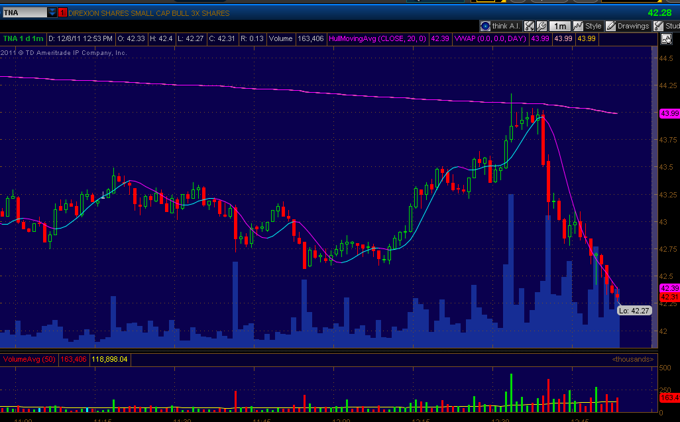680x422 pixels.
Task: Click the red 163,406 VolumeAvg value
Action: (74, 359)
